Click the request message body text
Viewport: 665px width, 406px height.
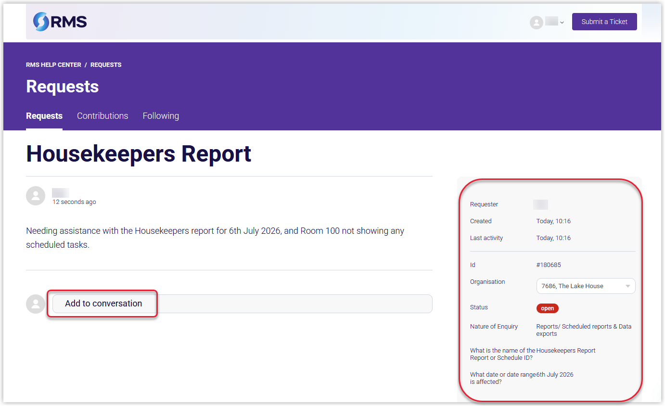tap(215, 238)
